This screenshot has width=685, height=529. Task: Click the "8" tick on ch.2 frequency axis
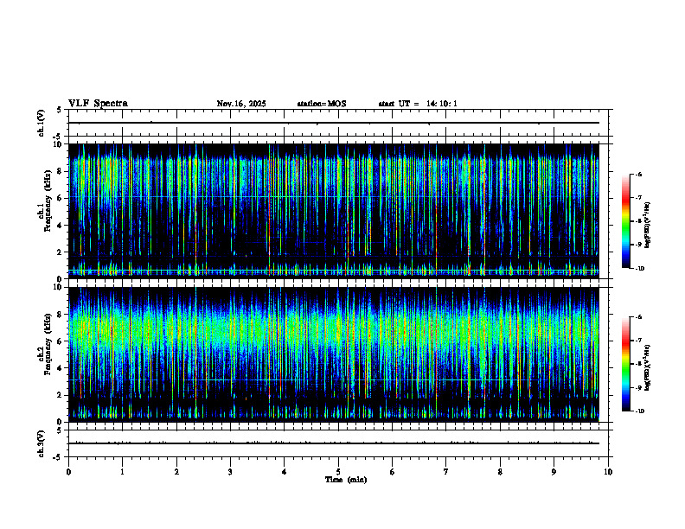[x=61, y=315]
